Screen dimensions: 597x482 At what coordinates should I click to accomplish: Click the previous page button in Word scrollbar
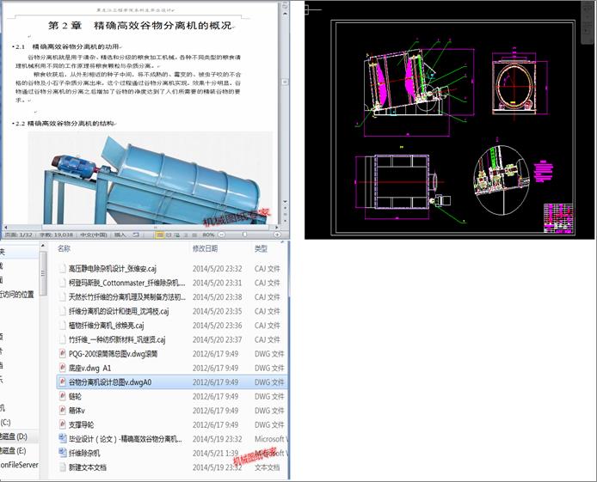[x=285, y=209]
